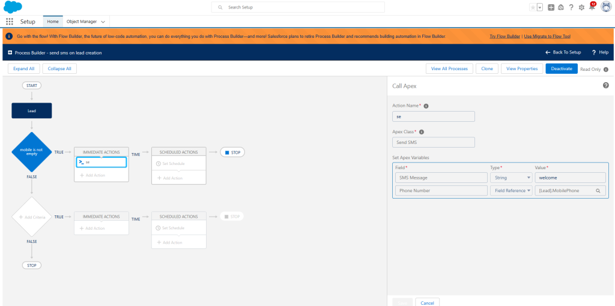Click the blue STOP node
Screen dimensions: 615x306
pos(232,152)
